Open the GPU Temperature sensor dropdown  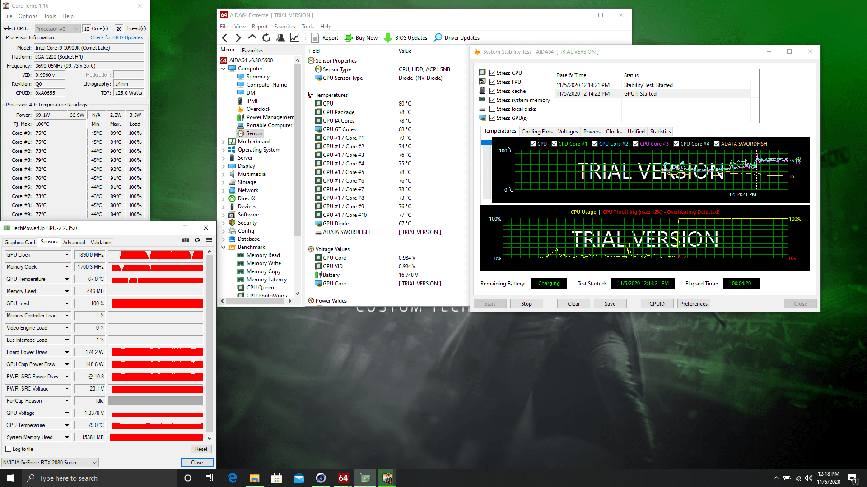(67, 279)
